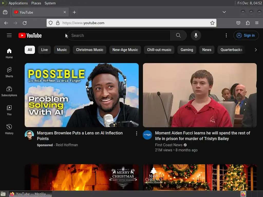Screen dimensions: 263x197
Task: Select the Gaming filter chip
Action: (187, 50)
